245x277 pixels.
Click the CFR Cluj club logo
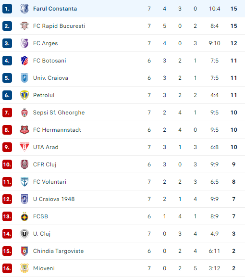(x=24, y=164)
